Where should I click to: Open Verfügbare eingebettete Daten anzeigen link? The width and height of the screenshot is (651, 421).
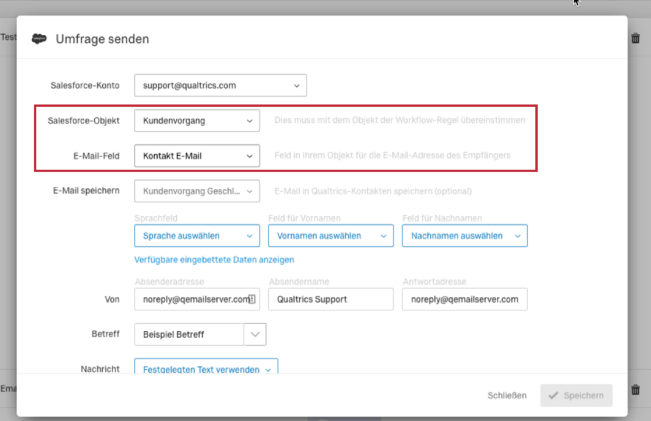214,260
